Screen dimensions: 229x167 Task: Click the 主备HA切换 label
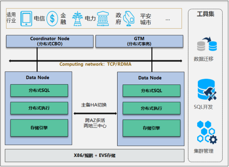click(x=94, y=105)
